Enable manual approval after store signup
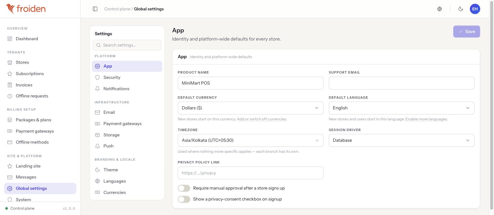Viewport: 494px width, 215px height. [x=184, y=188]
